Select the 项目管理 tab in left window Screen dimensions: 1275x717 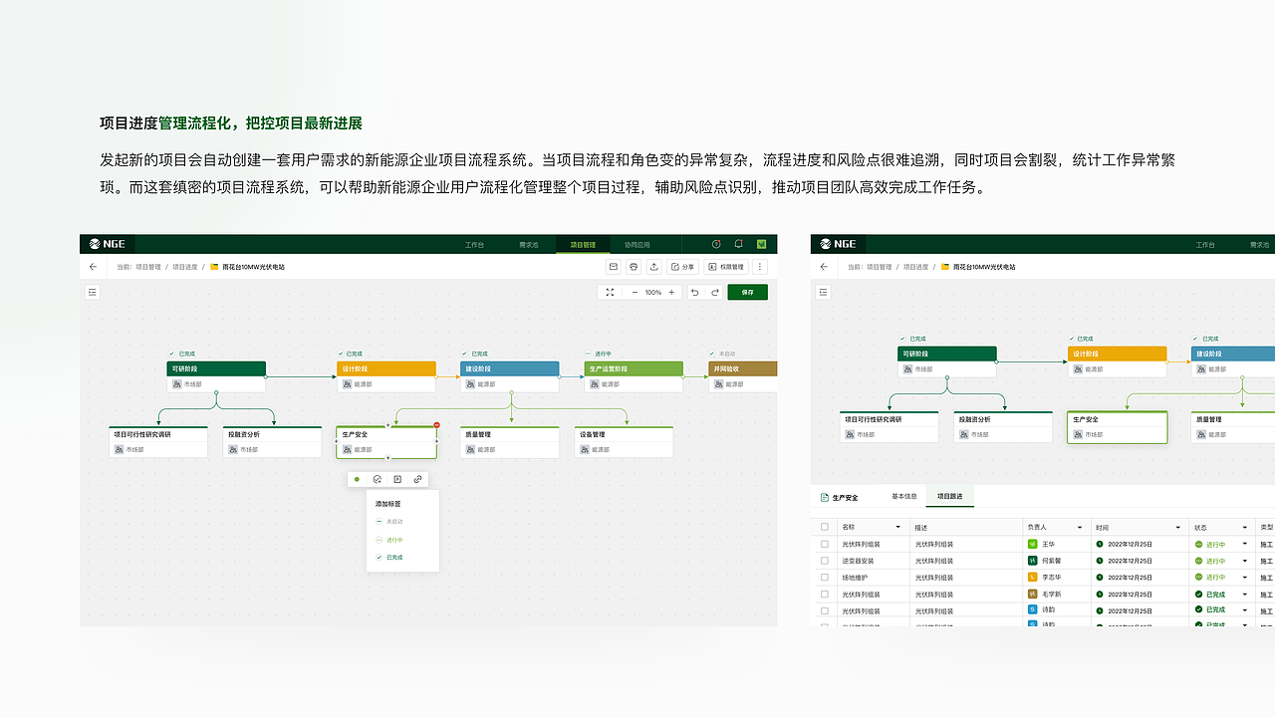tap(583, 244)
